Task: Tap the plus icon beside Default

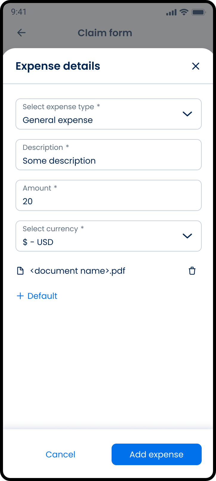Action: point(20,296)
